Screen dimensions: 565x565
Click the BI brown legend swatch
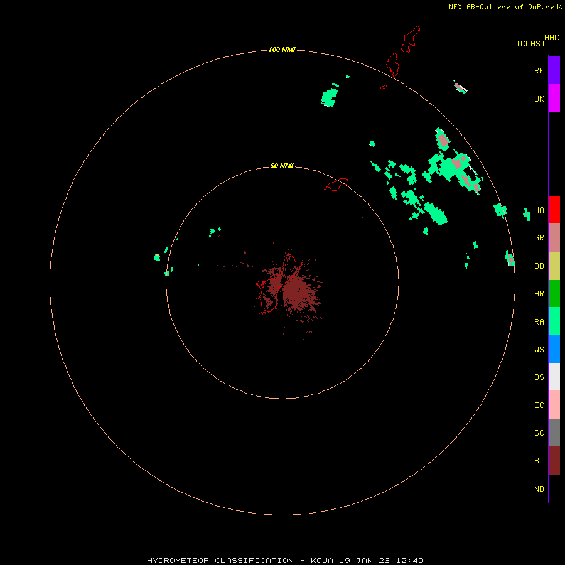pyautogui.click(x=554, y=461)
